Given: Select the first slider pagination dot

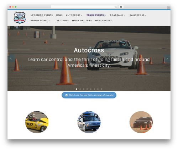Looking at the screenshot, I should tap(77, 89).
